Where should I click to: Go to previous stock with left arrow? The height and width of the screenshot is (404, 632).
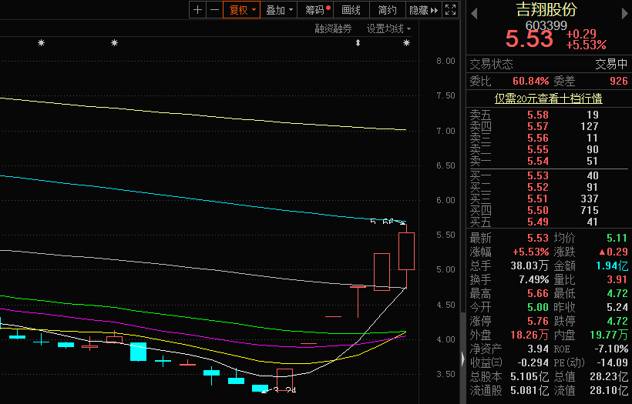click(474, 14)
